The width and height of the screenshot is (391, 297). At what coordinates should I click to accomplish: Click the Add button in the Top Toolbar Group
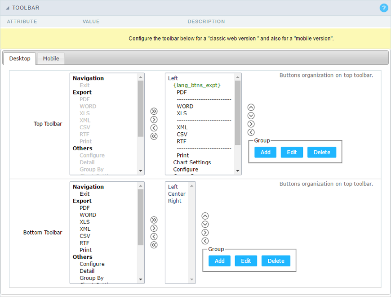pos(265,152)
